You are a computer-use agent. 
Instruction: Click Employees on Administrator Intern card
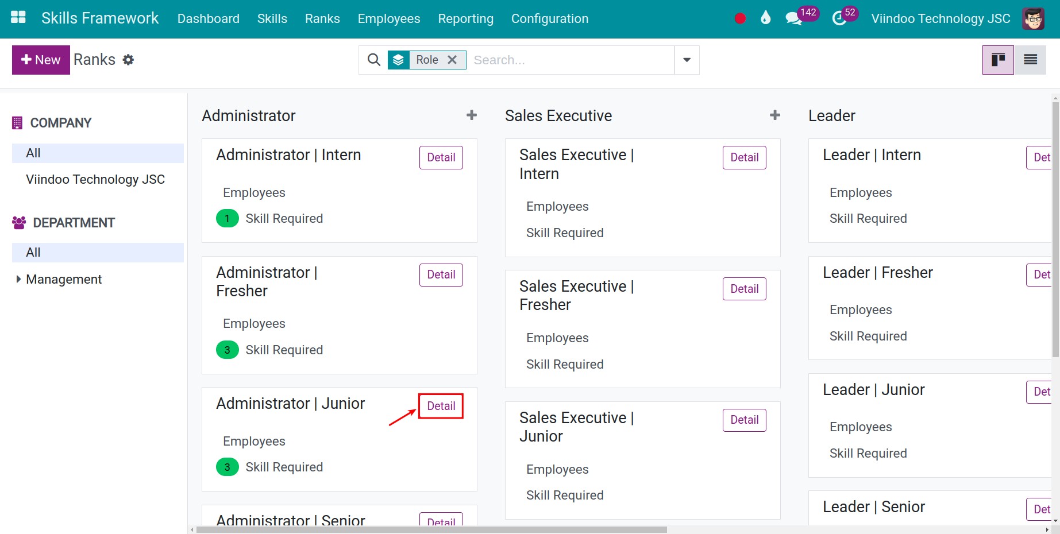point(254,192)
